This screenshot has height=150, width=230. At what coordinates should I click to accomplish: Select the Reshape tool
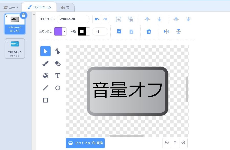[x=58, y=51]
